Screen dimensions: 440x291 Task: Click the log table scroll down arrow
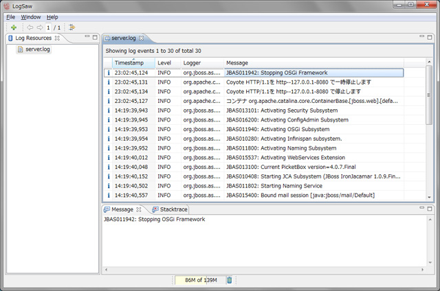tap(429, 197)
